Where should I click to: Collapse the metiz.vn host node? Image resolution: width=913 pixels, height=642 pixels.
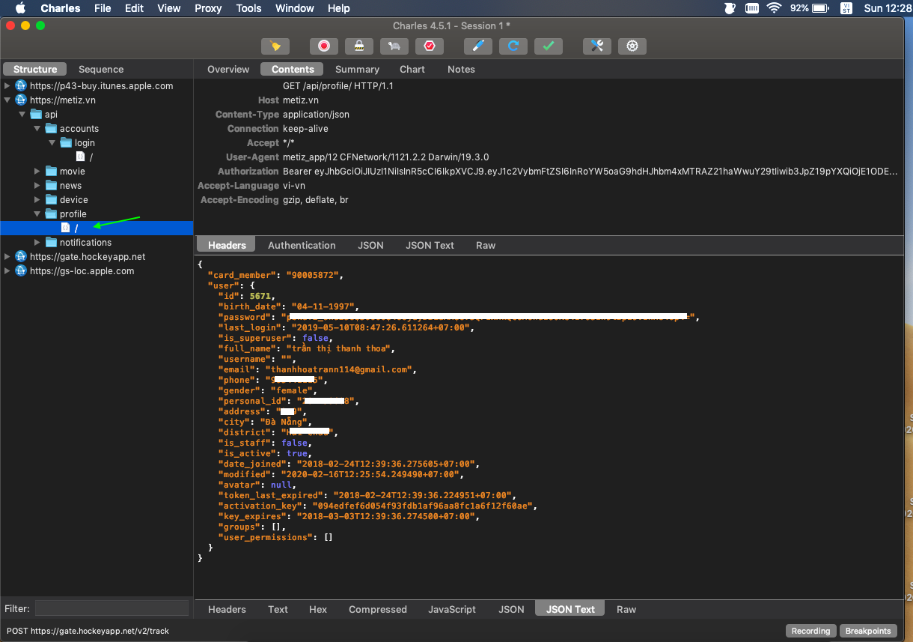(x=8, y=100)
